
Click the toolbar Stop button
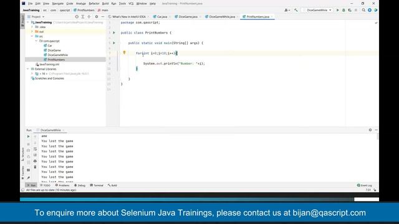point(356,10)
